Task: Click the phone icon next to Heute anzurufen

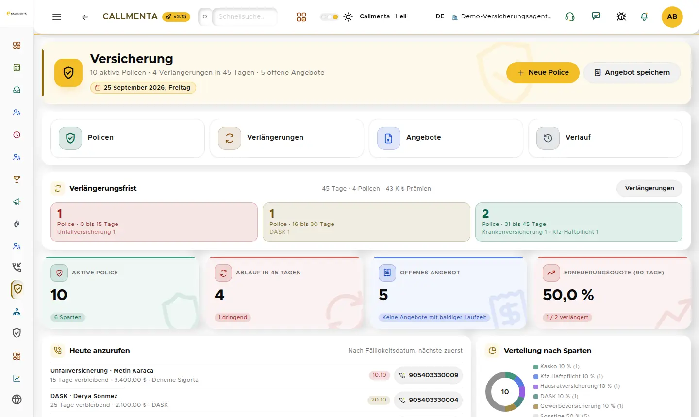Action: pyautogui.click(x=58, y=351)
